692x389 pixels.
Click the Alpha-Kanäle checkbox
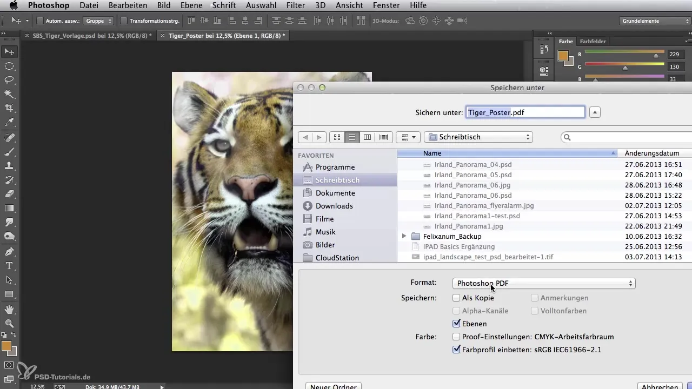click(456, 311)
